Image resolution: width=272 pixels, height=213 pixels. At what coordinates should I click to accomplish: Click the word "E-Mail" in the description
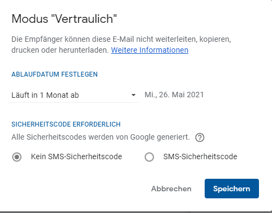click(x=123, y=39)
